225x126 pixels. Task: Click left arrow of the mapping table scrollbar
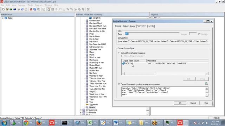[123, 74]
